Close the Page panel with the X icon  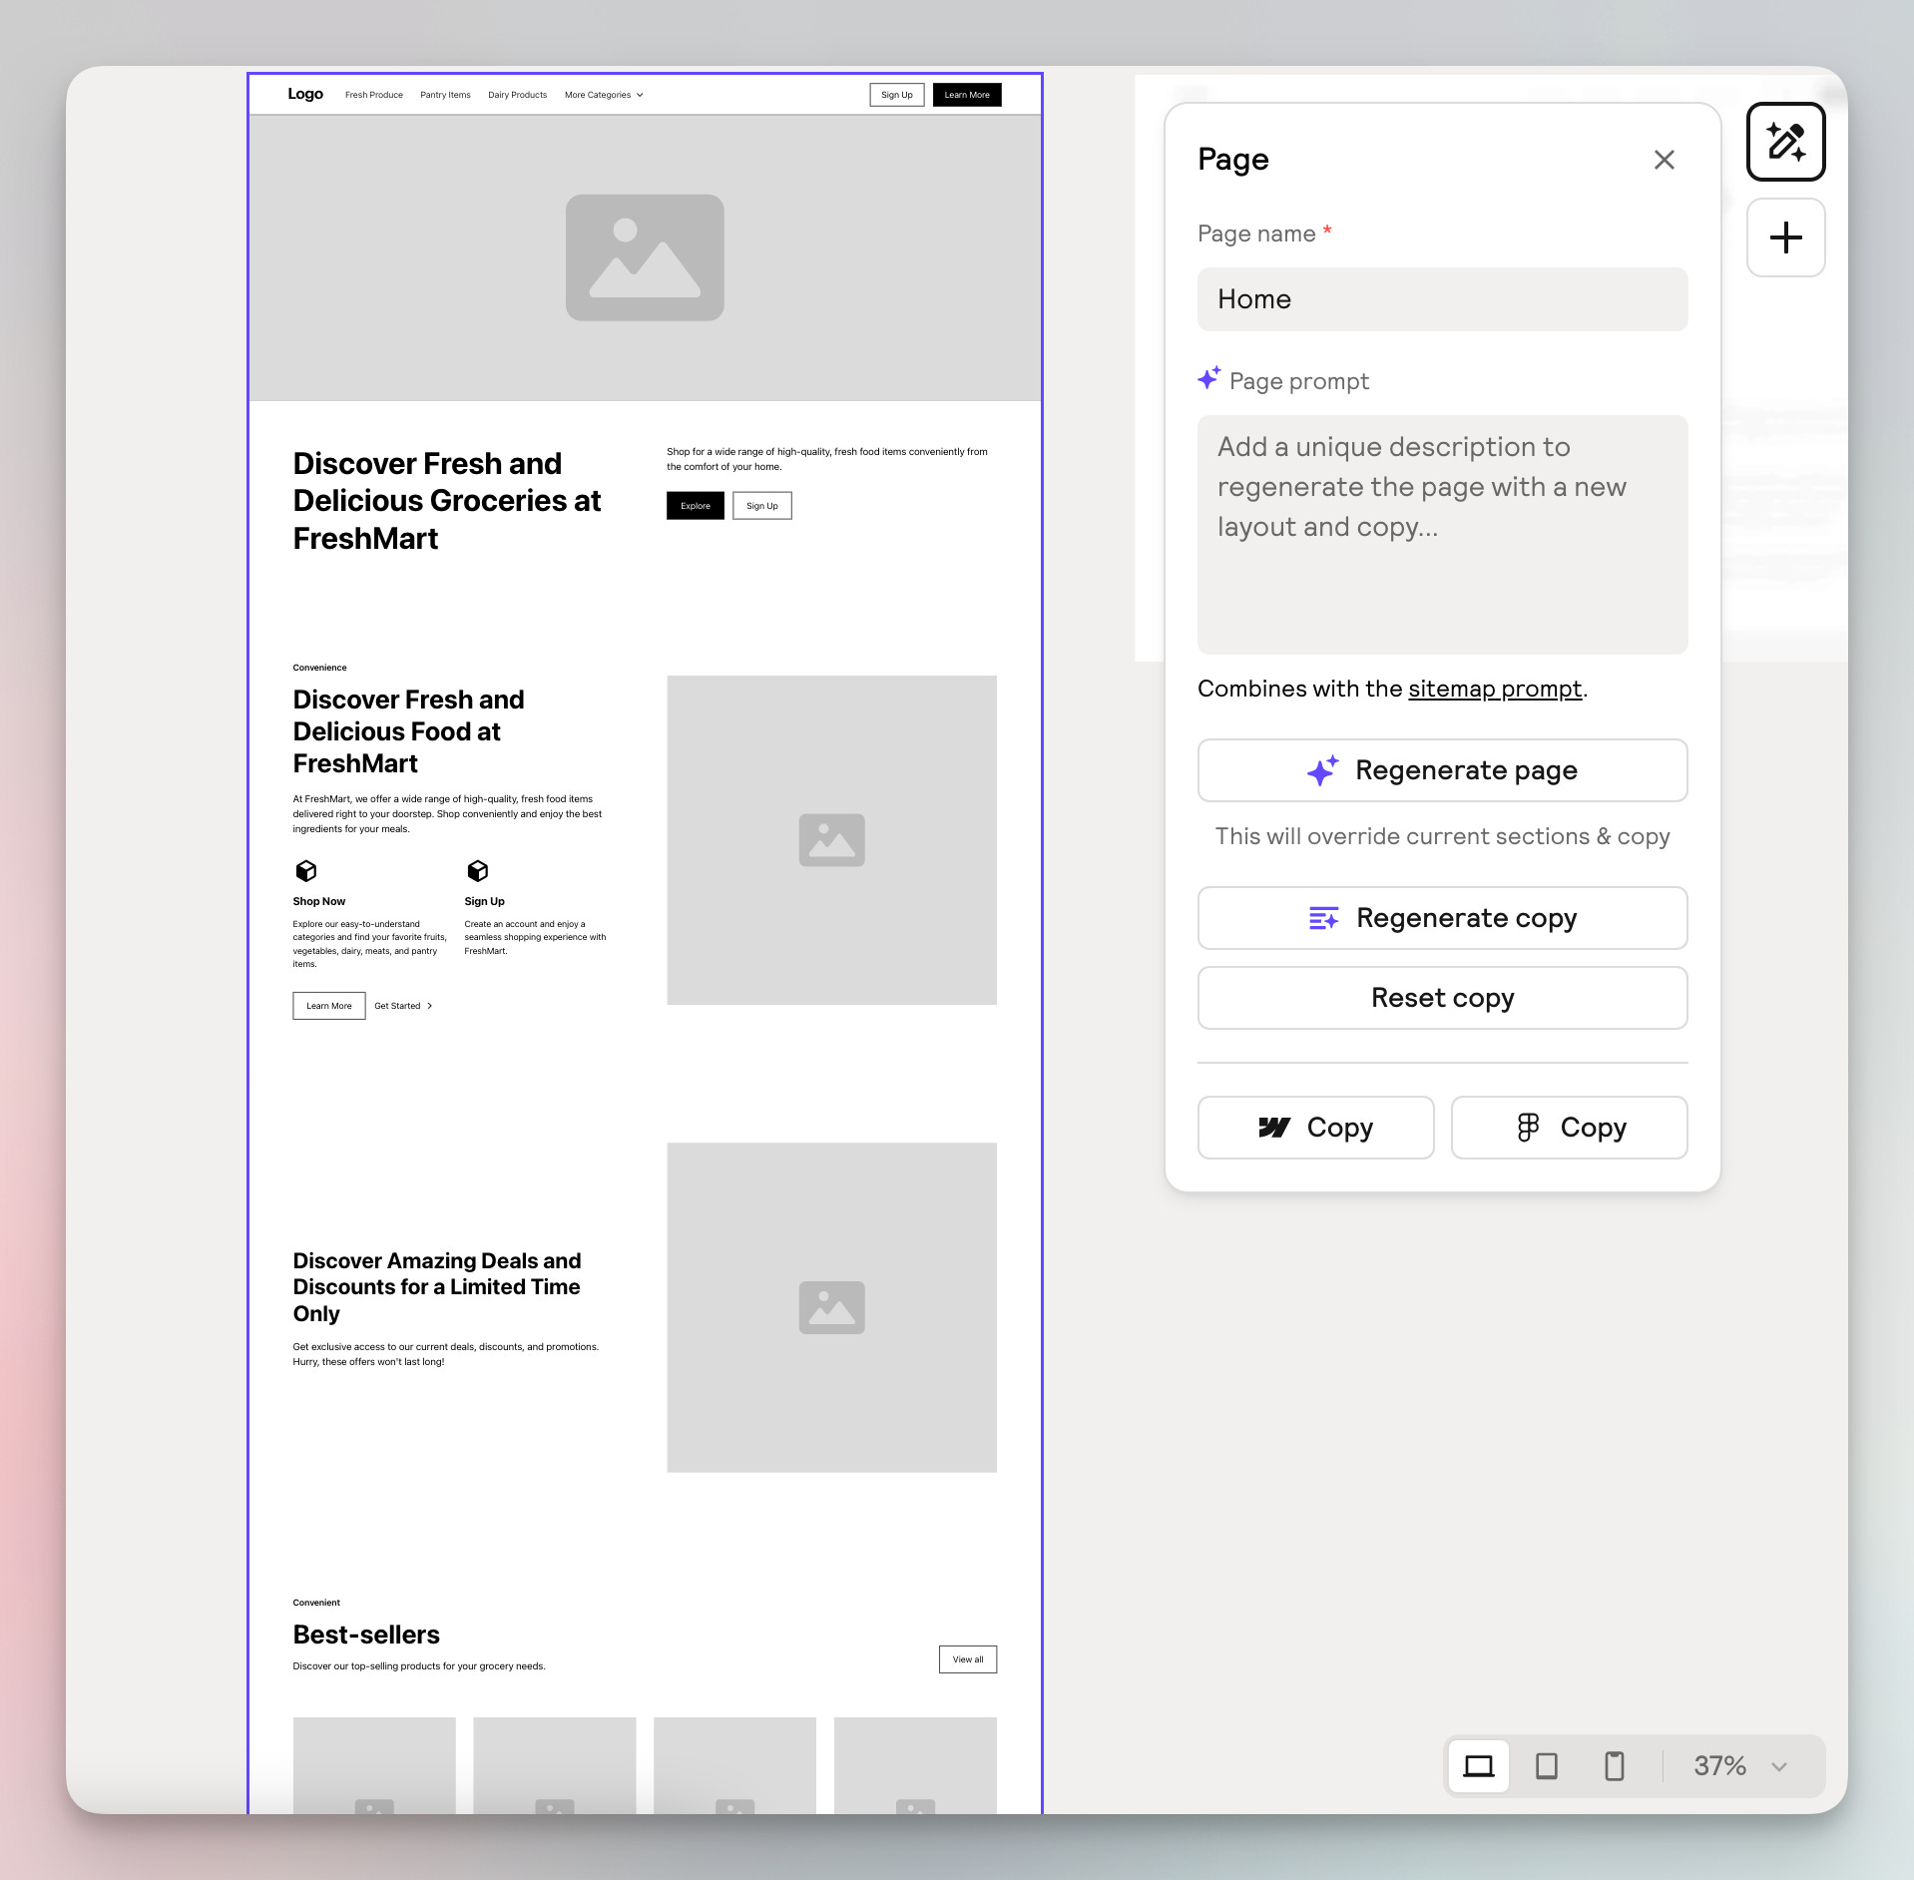coord(1664,159)
